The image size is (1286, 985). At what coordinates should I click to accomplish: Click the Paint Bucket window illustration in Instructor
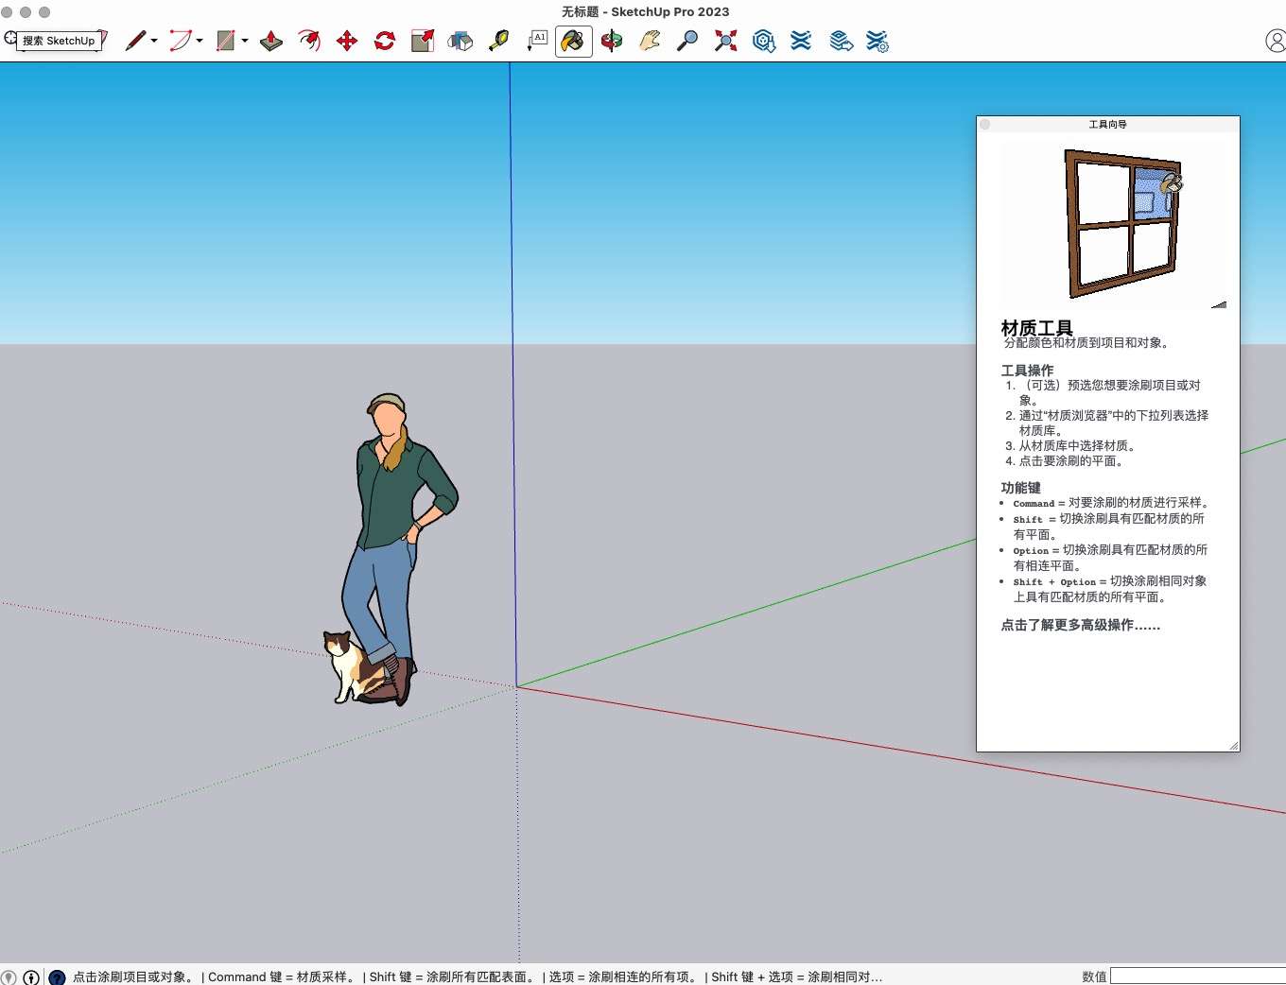click(1123, 223)
